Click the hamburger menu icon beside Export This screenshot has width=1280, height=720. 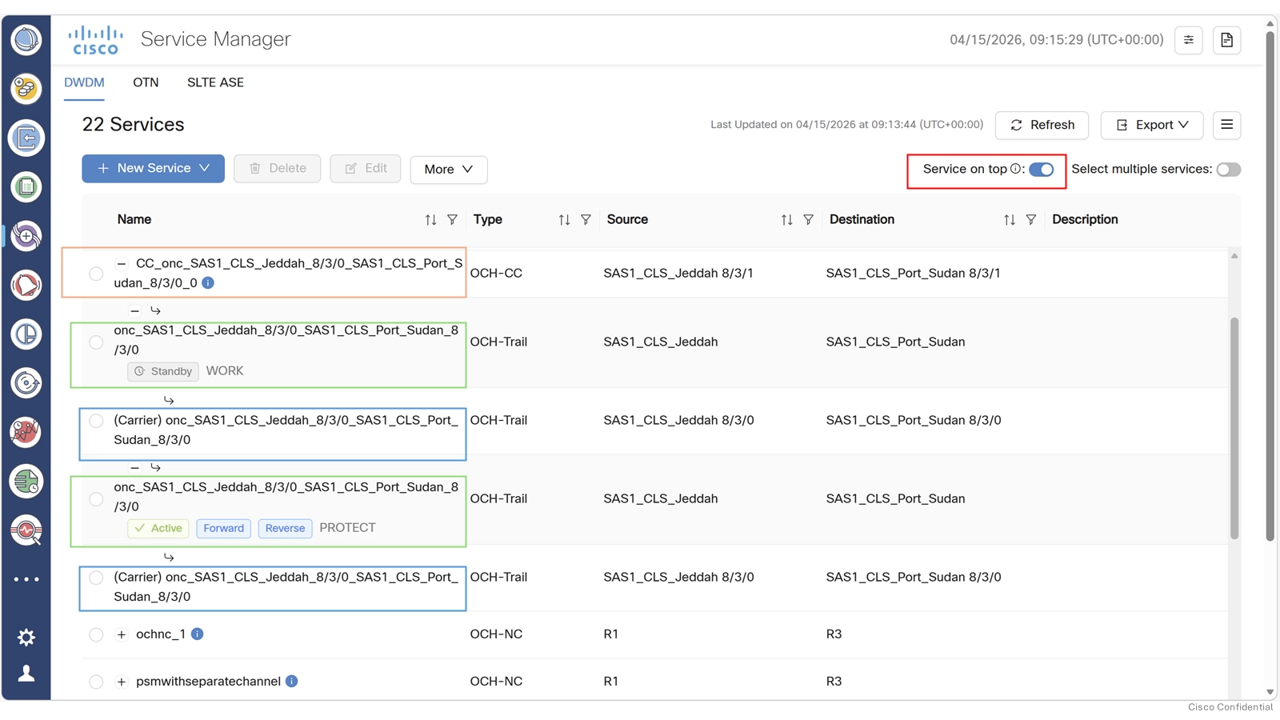[1226, 125]
